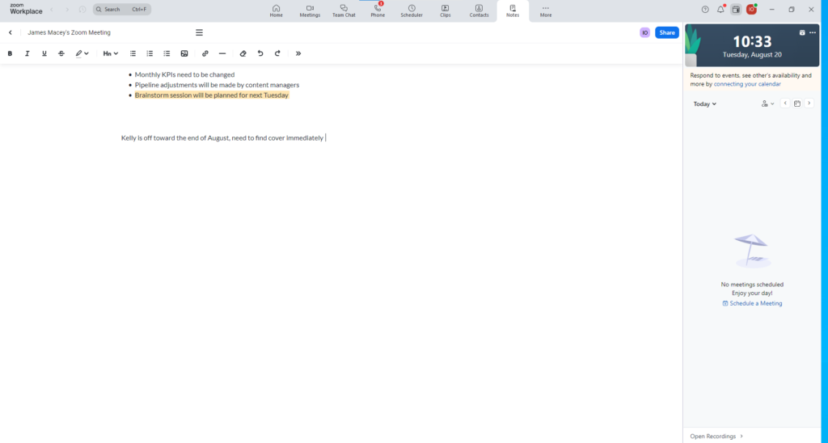Click the blue Share button
828x443 pixels.
click(x=666, y=32)
